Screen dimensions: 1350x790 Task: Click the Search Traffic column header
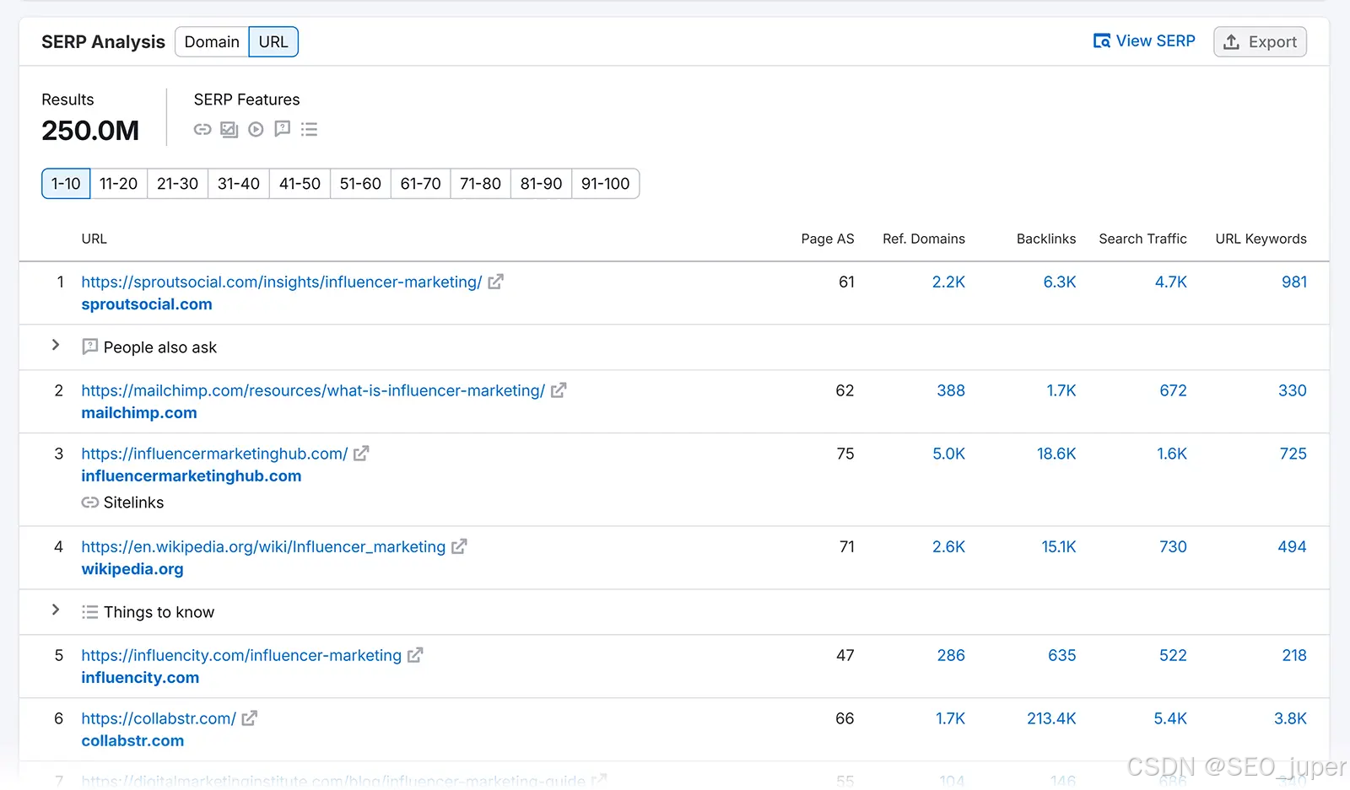pyautogui.click(x=1142, y=239)
